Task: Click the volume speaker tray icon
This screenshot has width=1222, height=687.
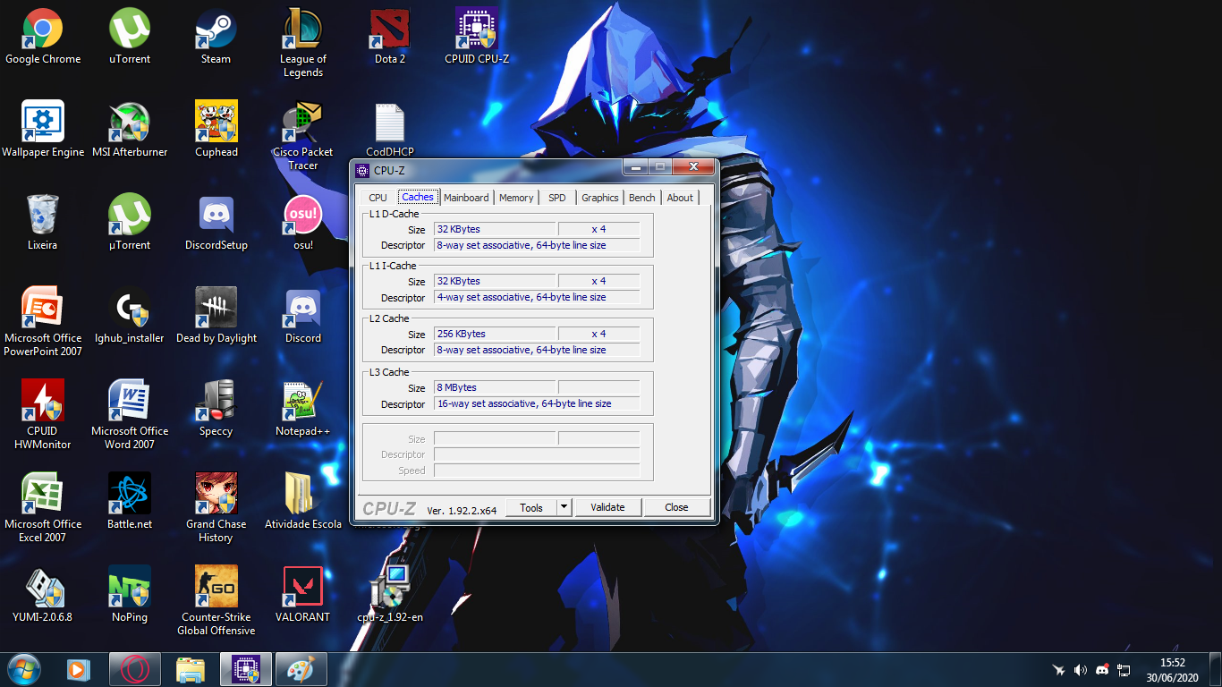Action: point(1081,670)
